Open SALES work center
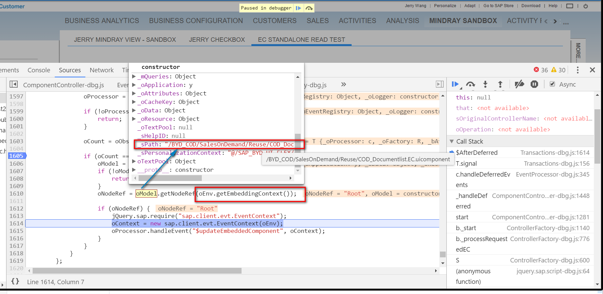Viewport: 603px width, 294px height. [318, 21]
